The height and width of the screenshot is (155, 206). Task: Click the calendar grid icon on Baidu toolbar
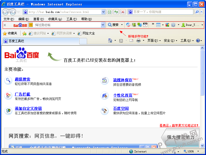[158, 25]
